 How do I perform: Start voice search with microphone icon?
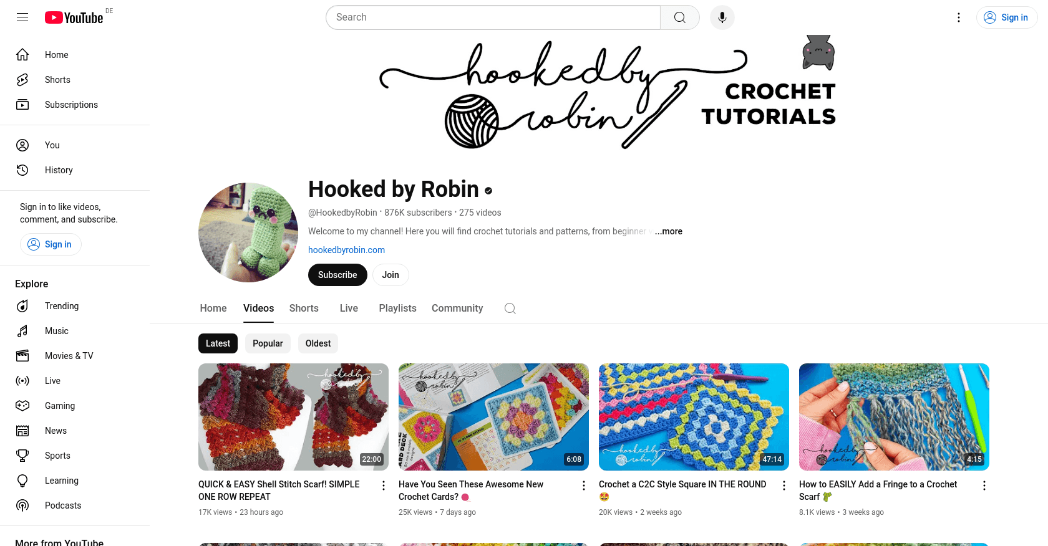point(722,17)
